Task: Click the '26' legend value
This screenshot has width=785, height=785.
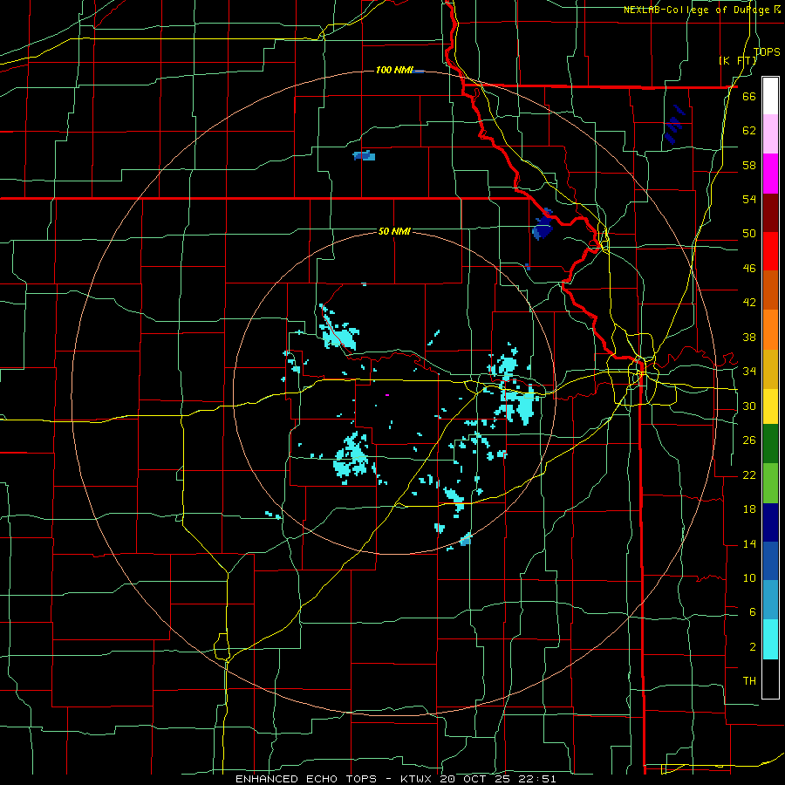Action: pyautogui.click(x=749, y=440)
